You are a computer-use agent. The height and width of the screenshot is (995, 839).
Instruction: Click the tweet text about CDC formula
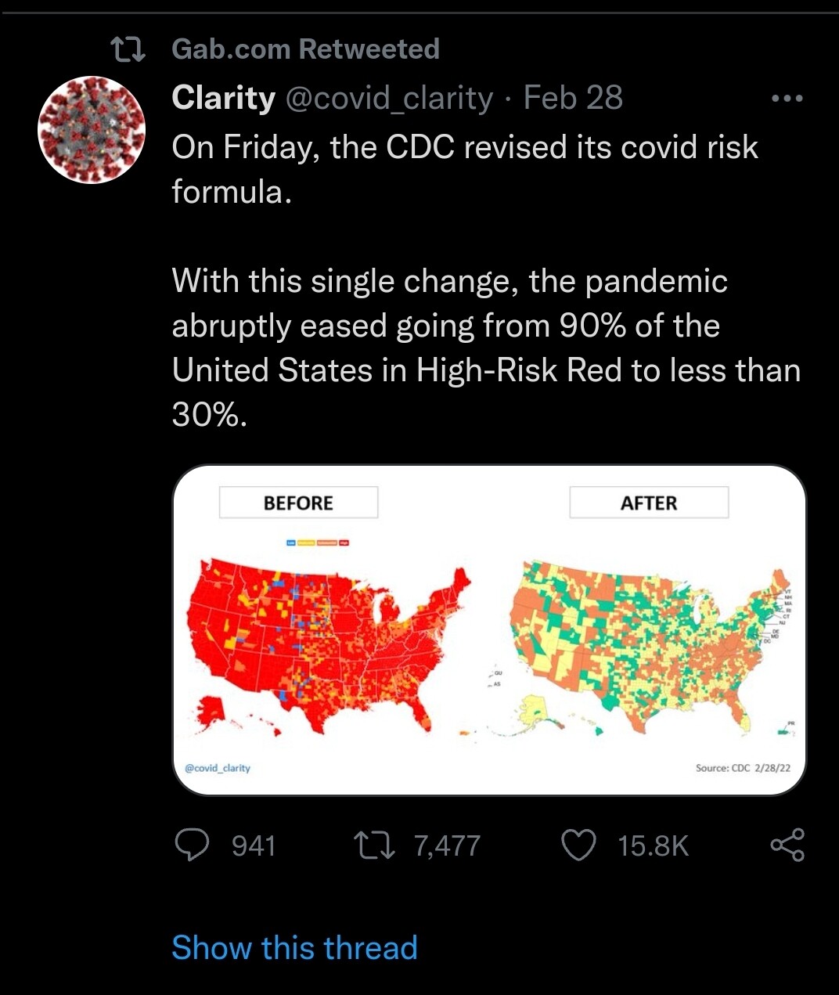point(486,281)
